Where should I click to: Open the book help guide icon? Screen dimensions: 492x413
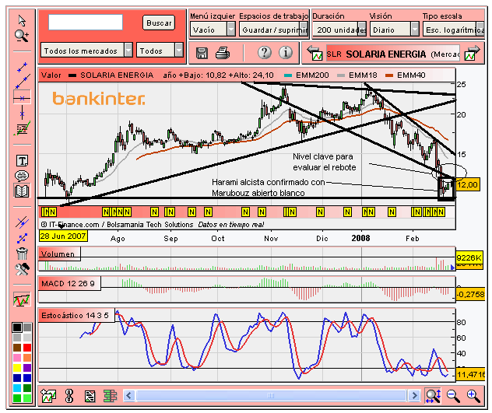(x=22, y=191)
